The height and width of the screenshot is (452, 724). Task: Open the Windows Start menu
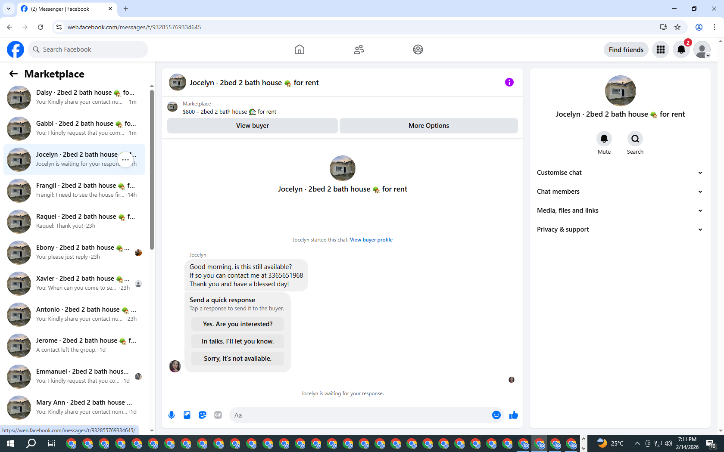click(10, 443)
